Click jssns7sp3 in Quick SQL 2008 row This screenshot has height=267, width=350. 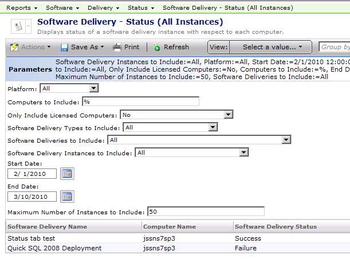[x=159, y=248]
